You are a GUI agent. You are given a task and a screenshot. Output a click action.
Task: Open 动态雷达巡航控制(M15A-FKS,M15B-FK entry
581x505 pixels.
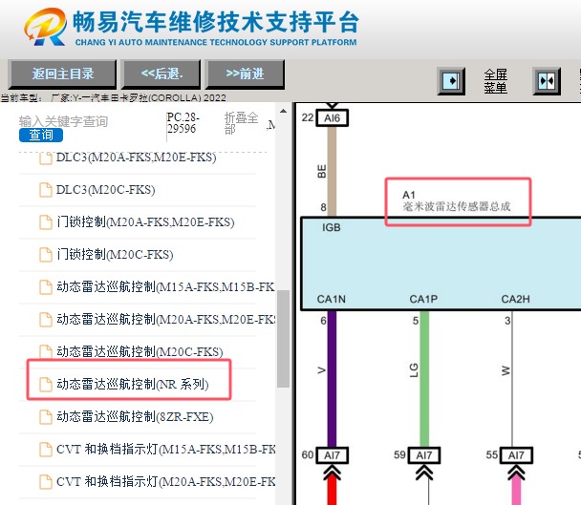pyautogui.click(x=165, y=287)
